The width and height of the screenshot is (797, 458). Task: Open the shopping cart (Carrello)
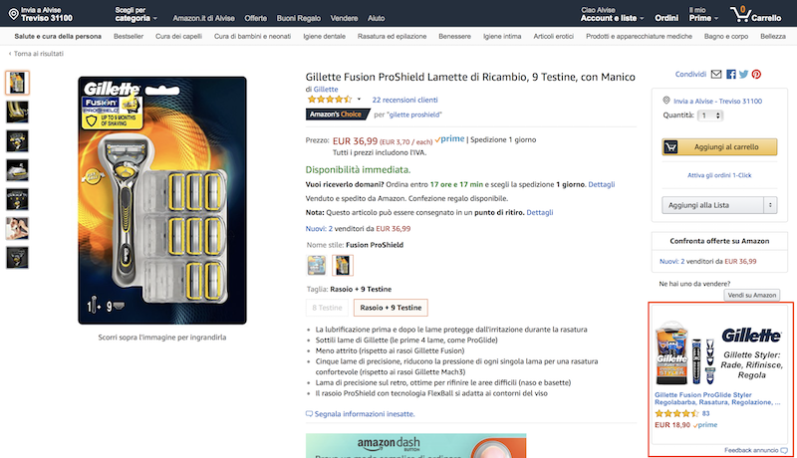click(756, 15)
